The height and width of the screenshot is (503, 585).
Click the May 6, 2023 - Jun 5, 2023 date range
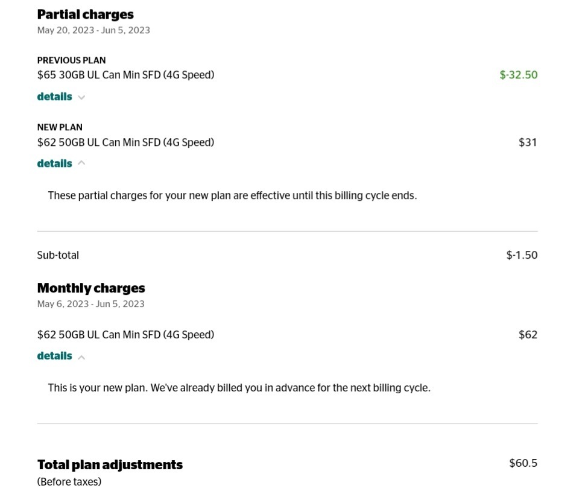(x=90, y=304)
